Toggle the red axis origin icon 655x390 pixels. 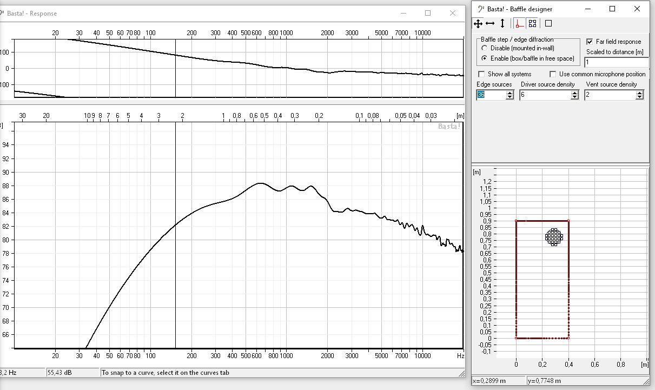point(519,23)
